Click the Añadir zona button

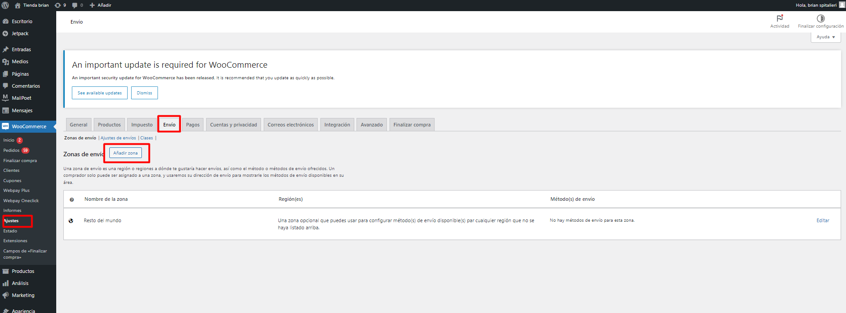tap(125, 153)
